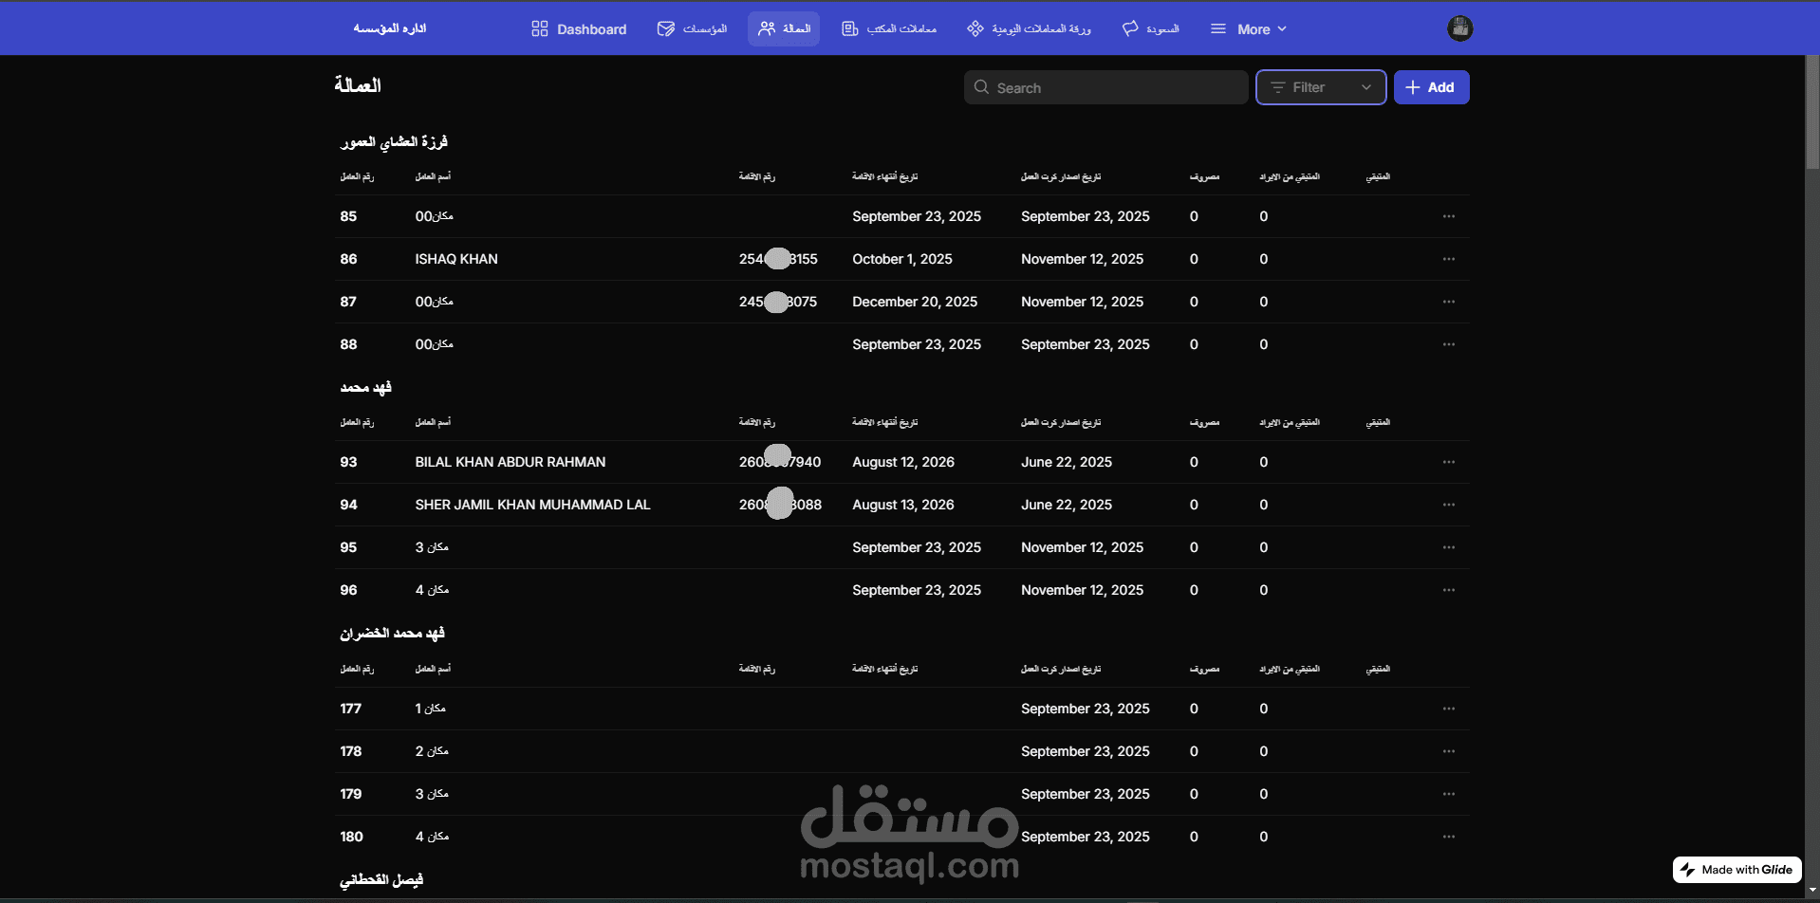This screenshot has height=903, width=1820.
Task: Switch to معاملات المكتب tab
Action: (x=889, y=29)
